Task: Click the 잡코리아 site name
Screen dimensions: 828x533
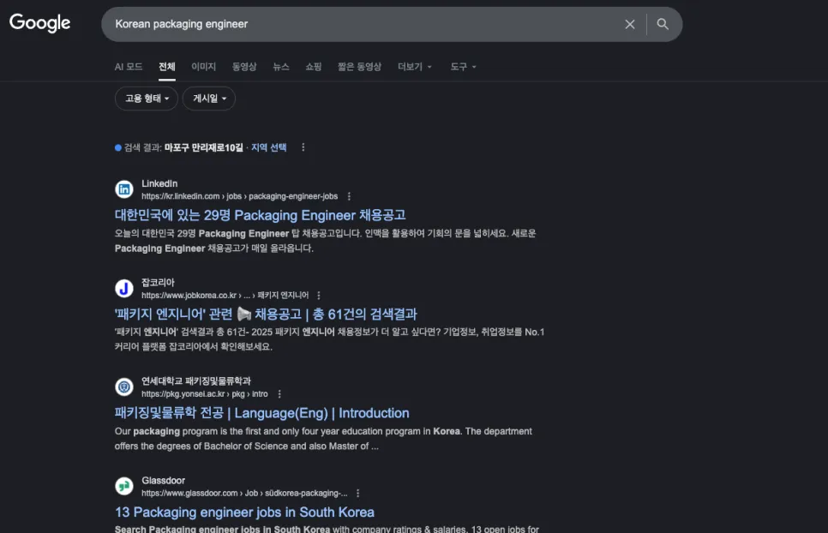Action: [x=158, y=282]
